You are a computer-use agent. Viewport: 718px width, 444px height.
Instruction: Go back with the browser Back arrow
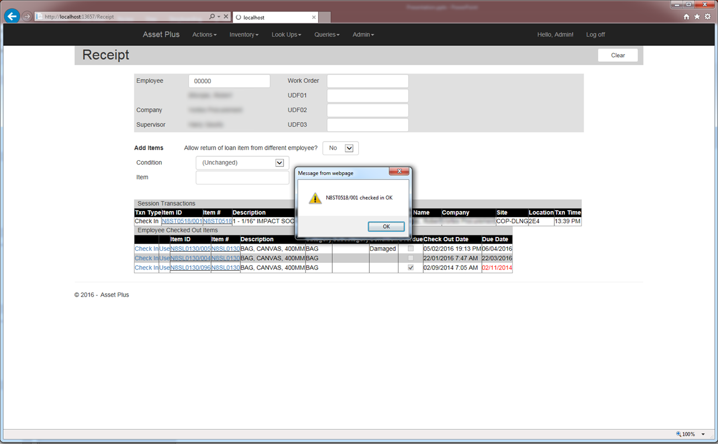[x=12, y=17]
